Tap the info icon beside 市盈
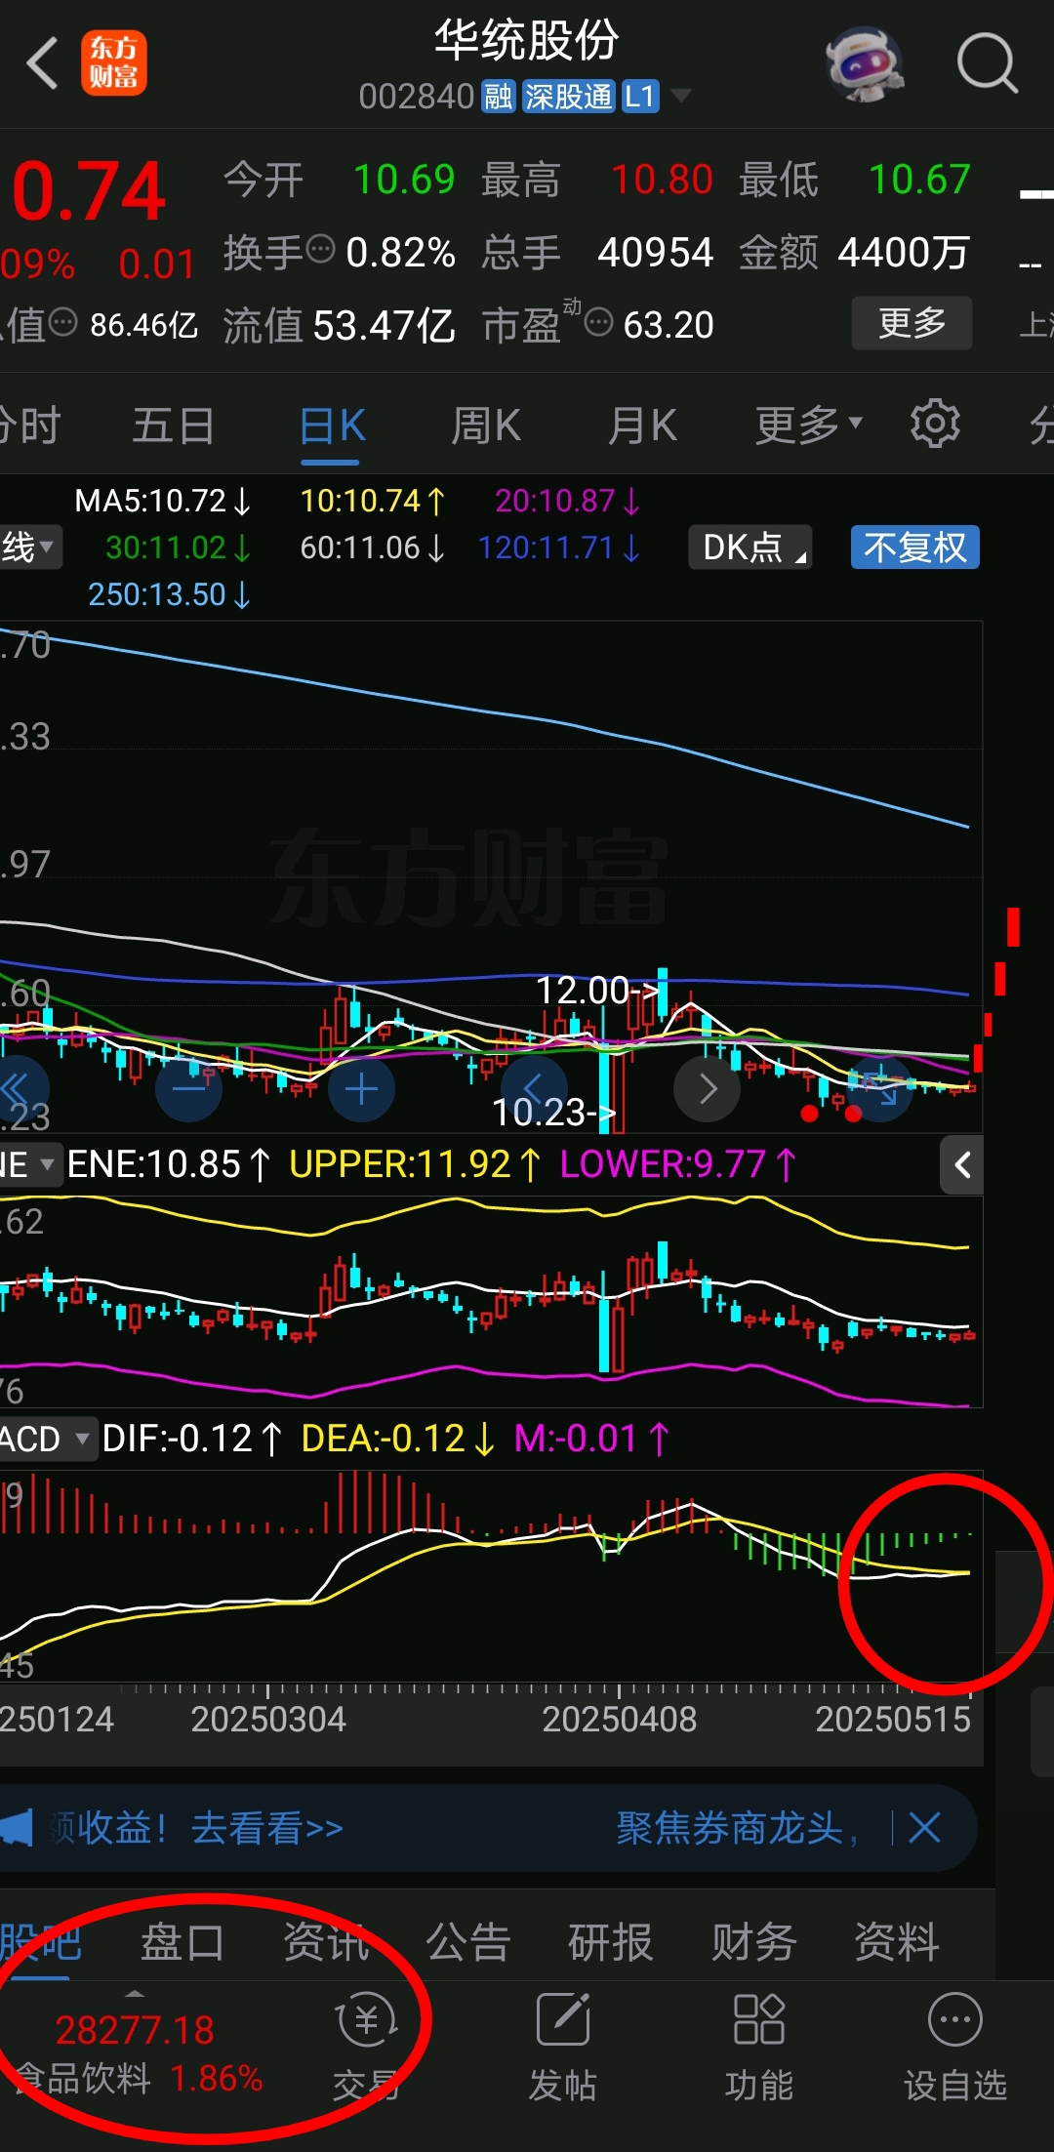 pyautogui.click(x=598, y=322)
